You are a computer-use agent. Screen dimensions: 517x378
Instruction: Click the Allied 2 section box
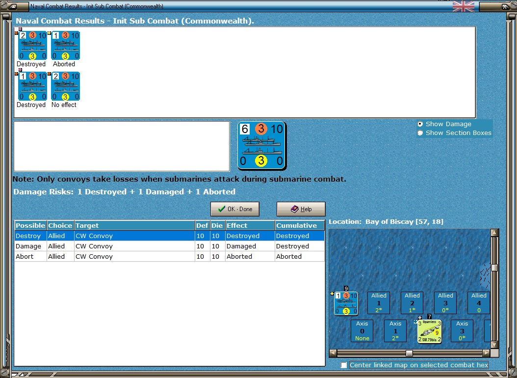412,302
